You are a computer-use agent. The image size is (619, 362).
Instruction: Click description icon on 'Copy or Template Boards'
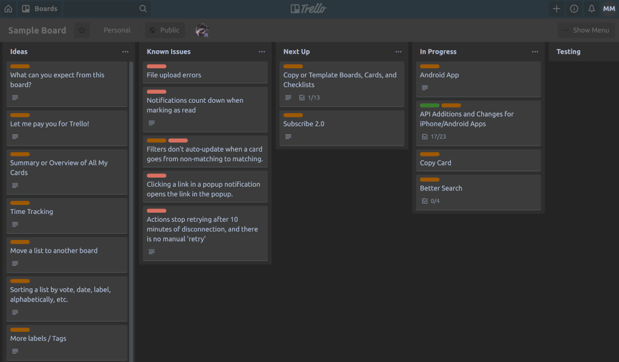(288, 97)
